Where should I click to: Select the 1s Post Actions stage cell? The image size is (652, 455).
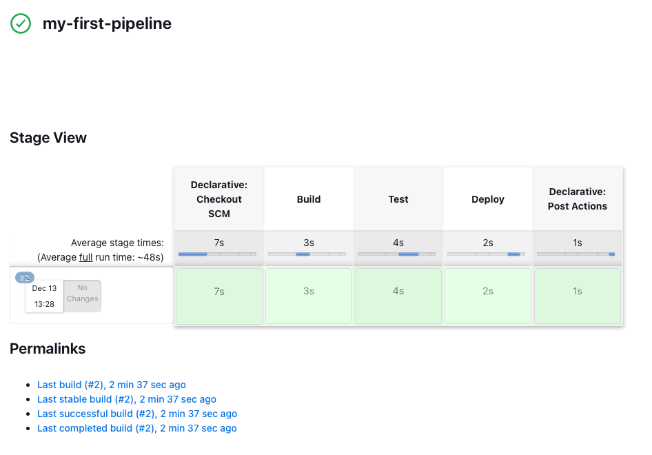[x=578, y=296]
